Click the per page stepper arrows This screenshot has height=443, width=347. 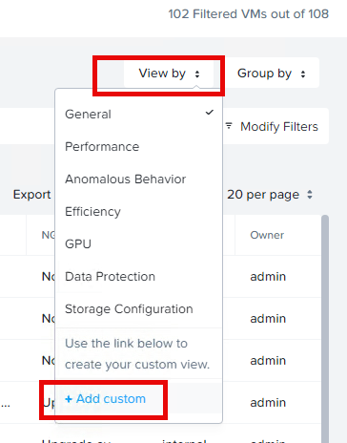point(310,195)
